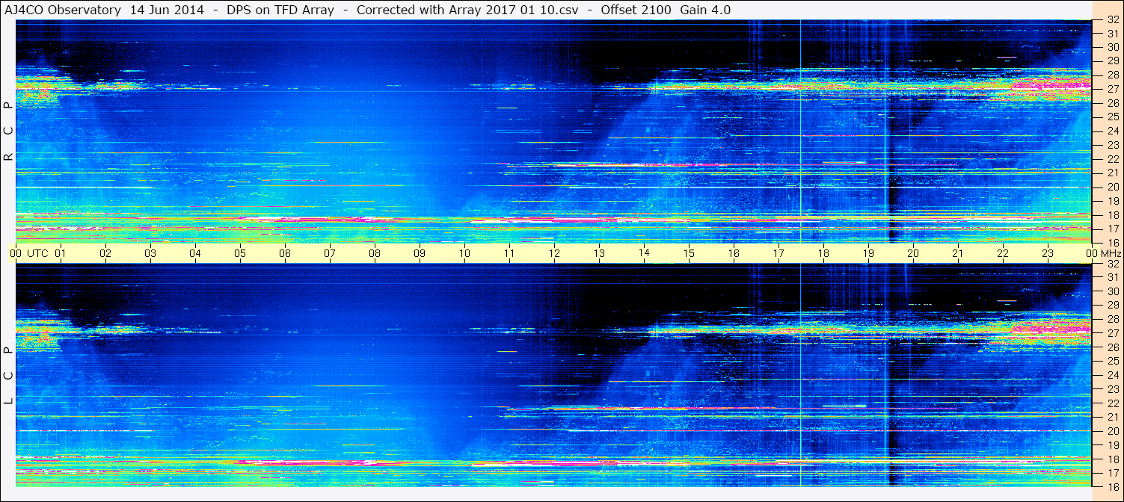The height and width of the screenshot is (502, 1124).
Task: Click hour '01' on the UTC time axis
Action: click(x=61, y=253)
